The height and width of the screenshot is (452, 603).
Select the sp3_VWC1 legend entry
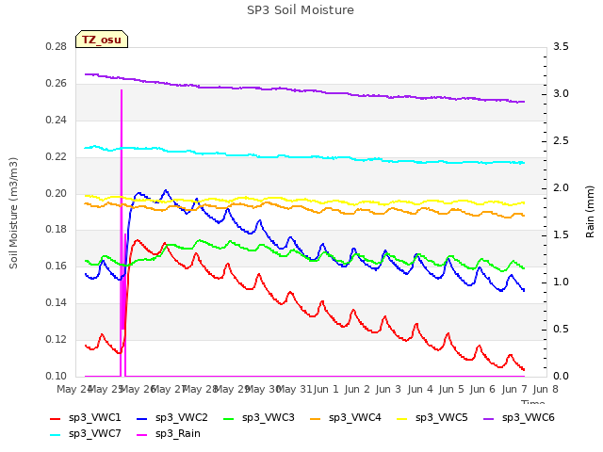(86, 417)
